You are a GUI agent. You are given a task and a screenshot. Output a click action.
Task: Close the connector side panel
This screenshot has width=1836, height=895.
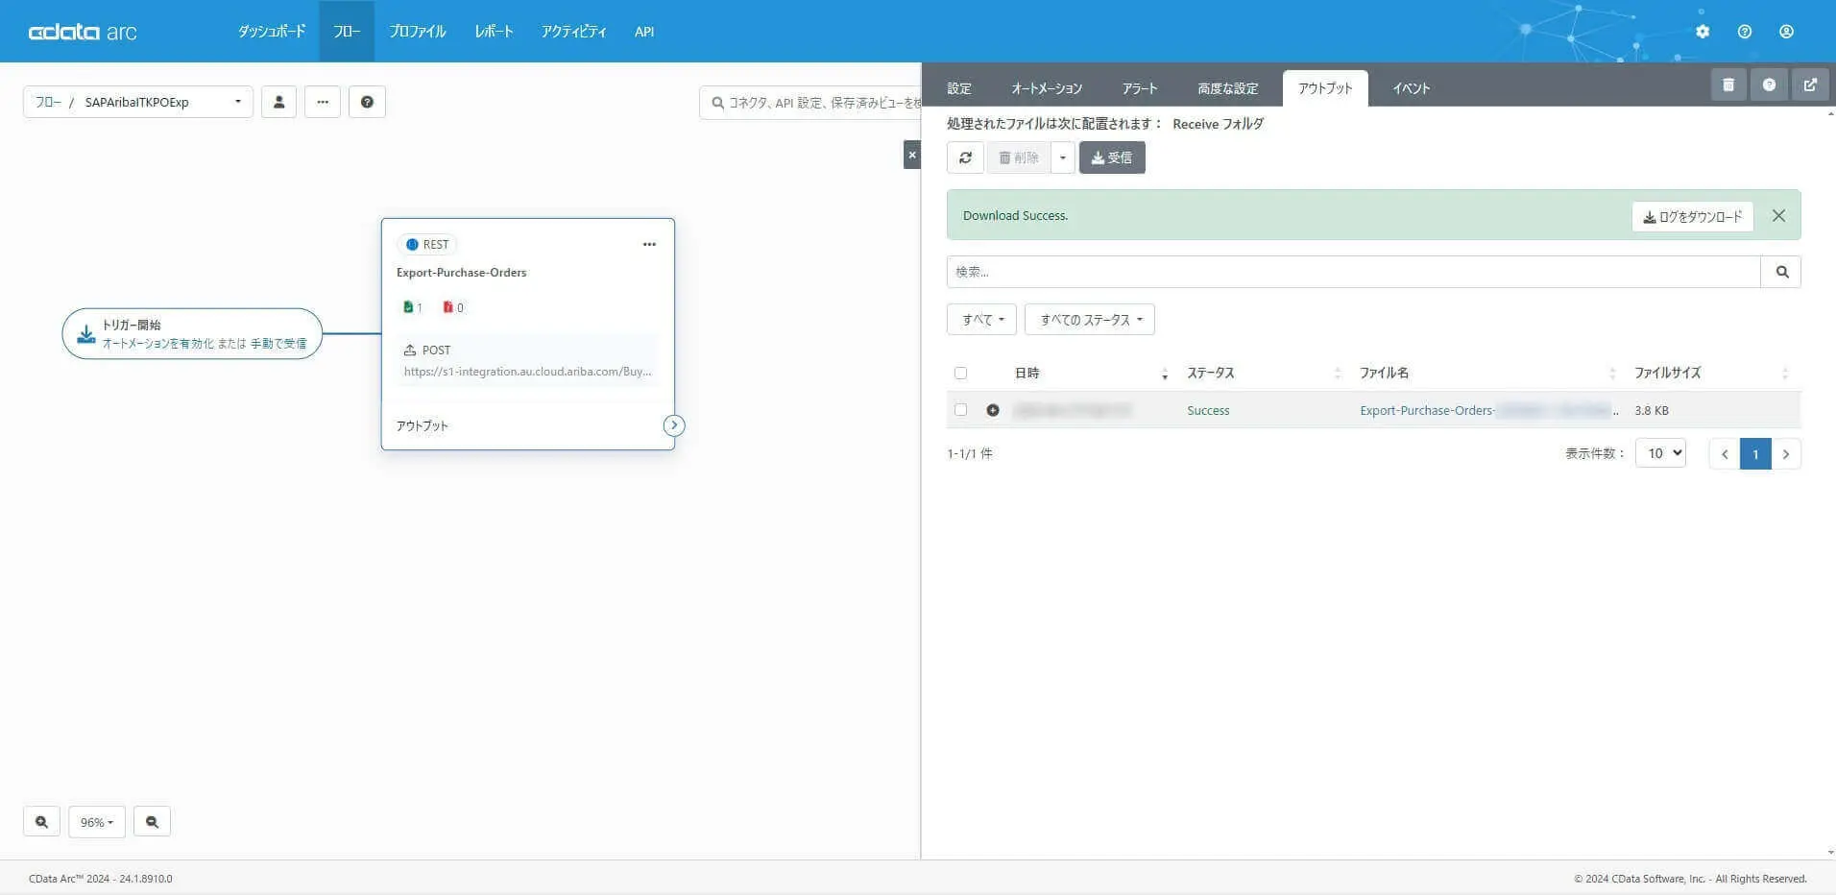(912, 155)
